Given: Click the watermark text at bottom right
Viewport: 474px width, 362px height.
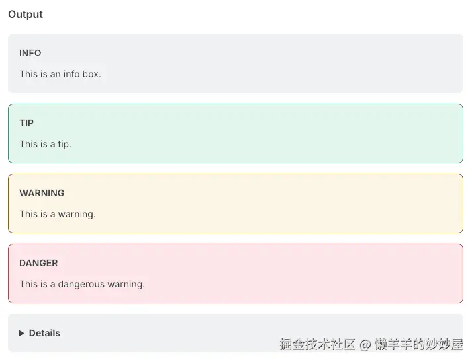Looking at the screenshot, I should tap(371, 344).
